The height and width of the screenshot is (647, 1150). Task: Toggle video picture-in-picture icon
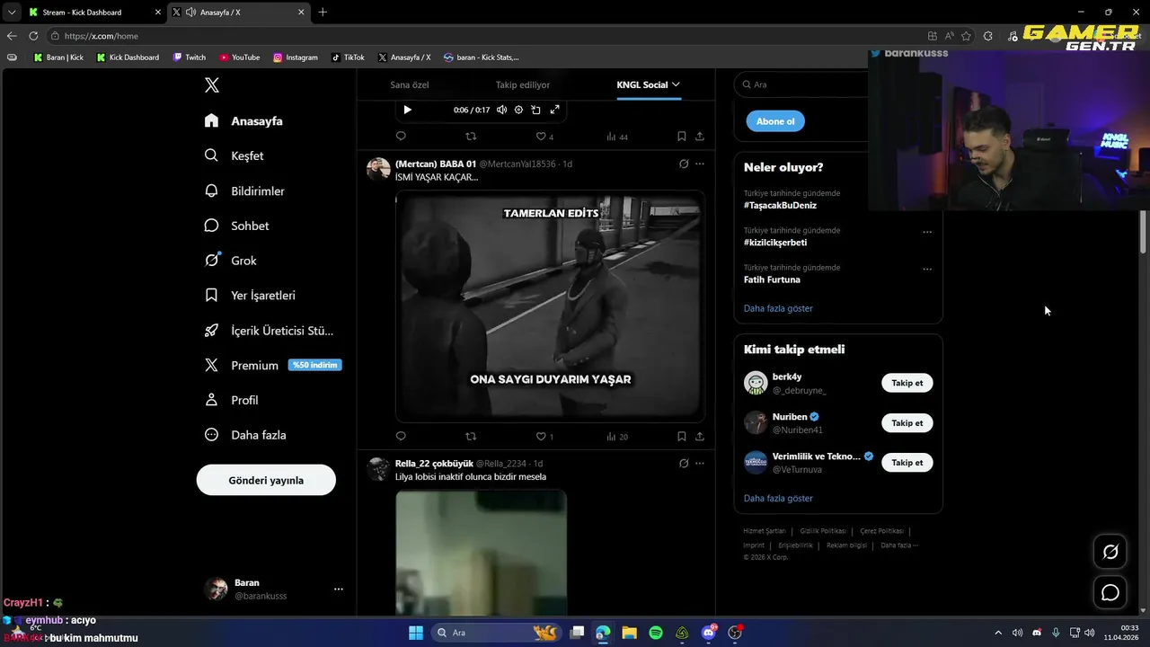tap(535, 110)
